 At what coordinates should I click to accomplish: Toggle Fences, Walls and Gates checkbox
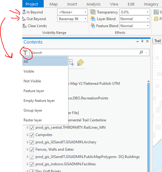pos(32,150)
